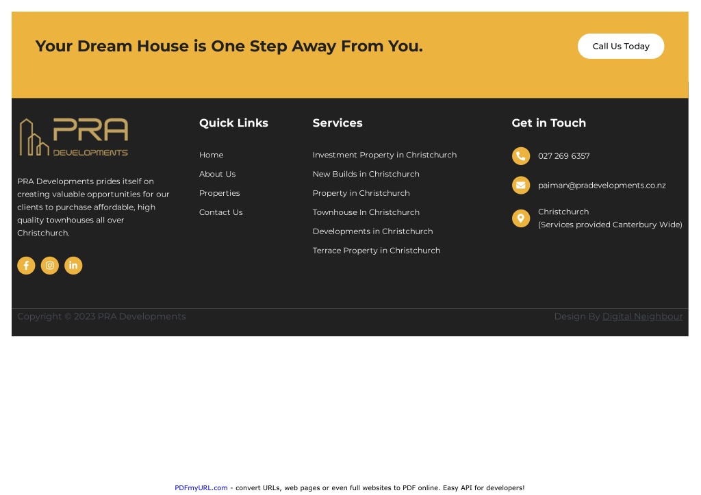Click the Copyright © 2023 PRA Developments text
This screenshot has height=495, width=701.
point(101,316)
